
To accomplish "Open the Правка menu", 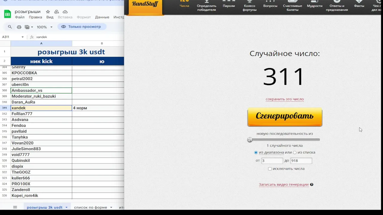I will [35, 17].
